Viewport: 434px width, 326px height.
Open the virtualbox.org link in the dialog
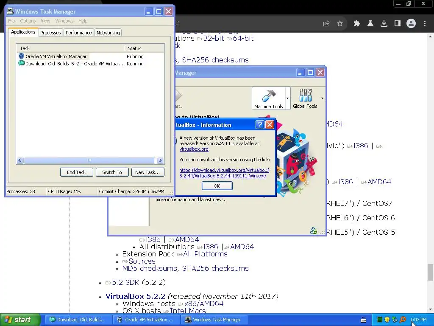(x=194, y=149)
